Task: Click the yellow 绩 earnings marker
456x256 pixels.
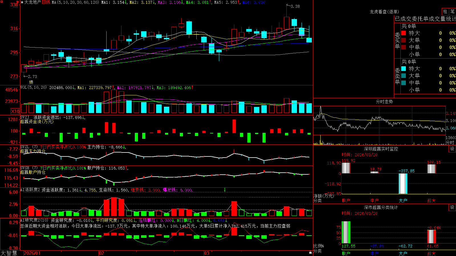Action: 31,82
